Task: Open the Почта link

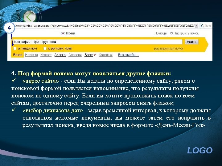Action: (70, 33)
